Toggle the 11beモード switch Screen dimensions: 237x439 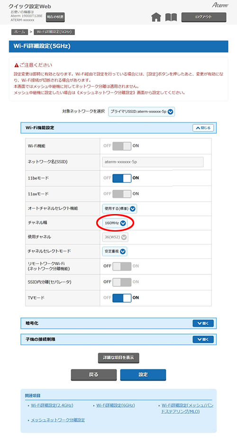click(x=122, y=178)
